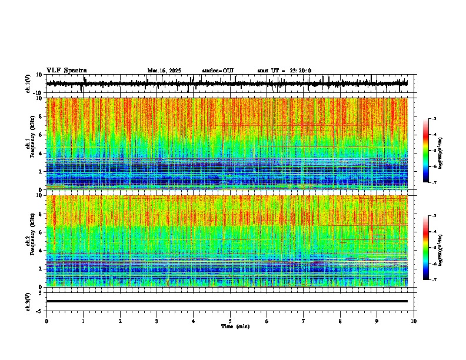Click the ch.2 spectrogram panel
The width and height of the screenshot is (466, 360).
(227, 241)
